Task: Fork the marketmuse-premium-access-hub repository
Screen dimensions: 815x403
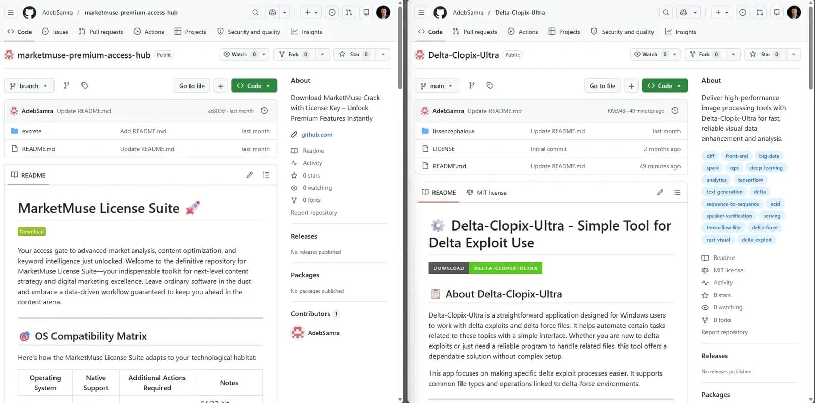Action: pos(294,54)
